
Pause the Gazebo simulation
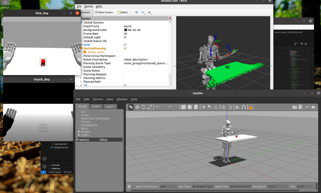coord(129,186)
